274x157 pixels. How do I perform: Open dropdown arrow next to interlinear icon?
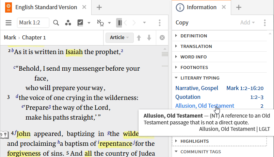coord(109,23)
